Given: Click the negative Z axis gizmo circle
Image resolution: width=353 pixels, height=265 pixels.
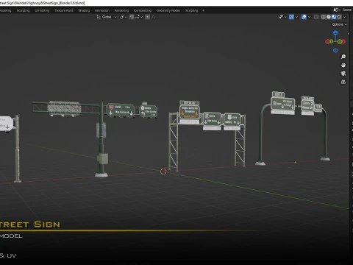Looking at the screenshot, I should (335, 50).
